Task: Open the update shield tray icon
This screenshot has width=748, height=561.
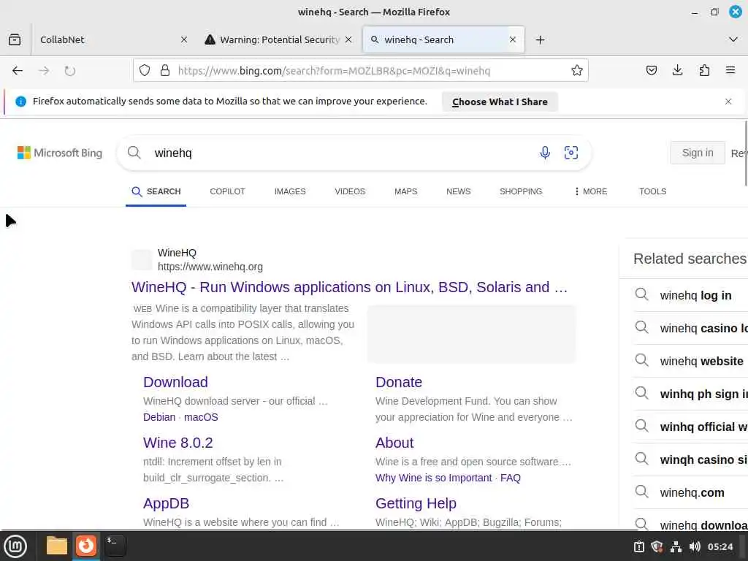Action: click(657, 546)
